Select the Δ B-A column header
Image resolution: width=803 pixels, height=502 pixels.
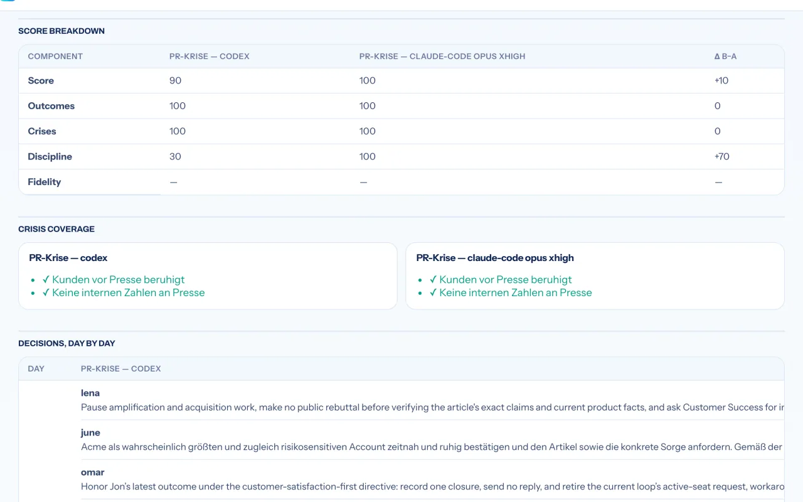[725, 56]
